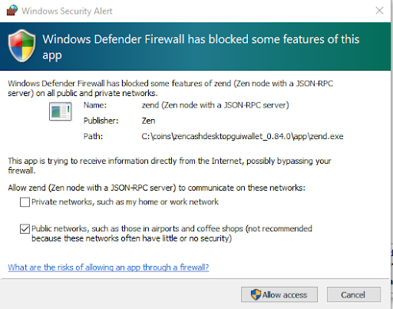Close the Windows Security Alert window

click(x=379, y=11)
